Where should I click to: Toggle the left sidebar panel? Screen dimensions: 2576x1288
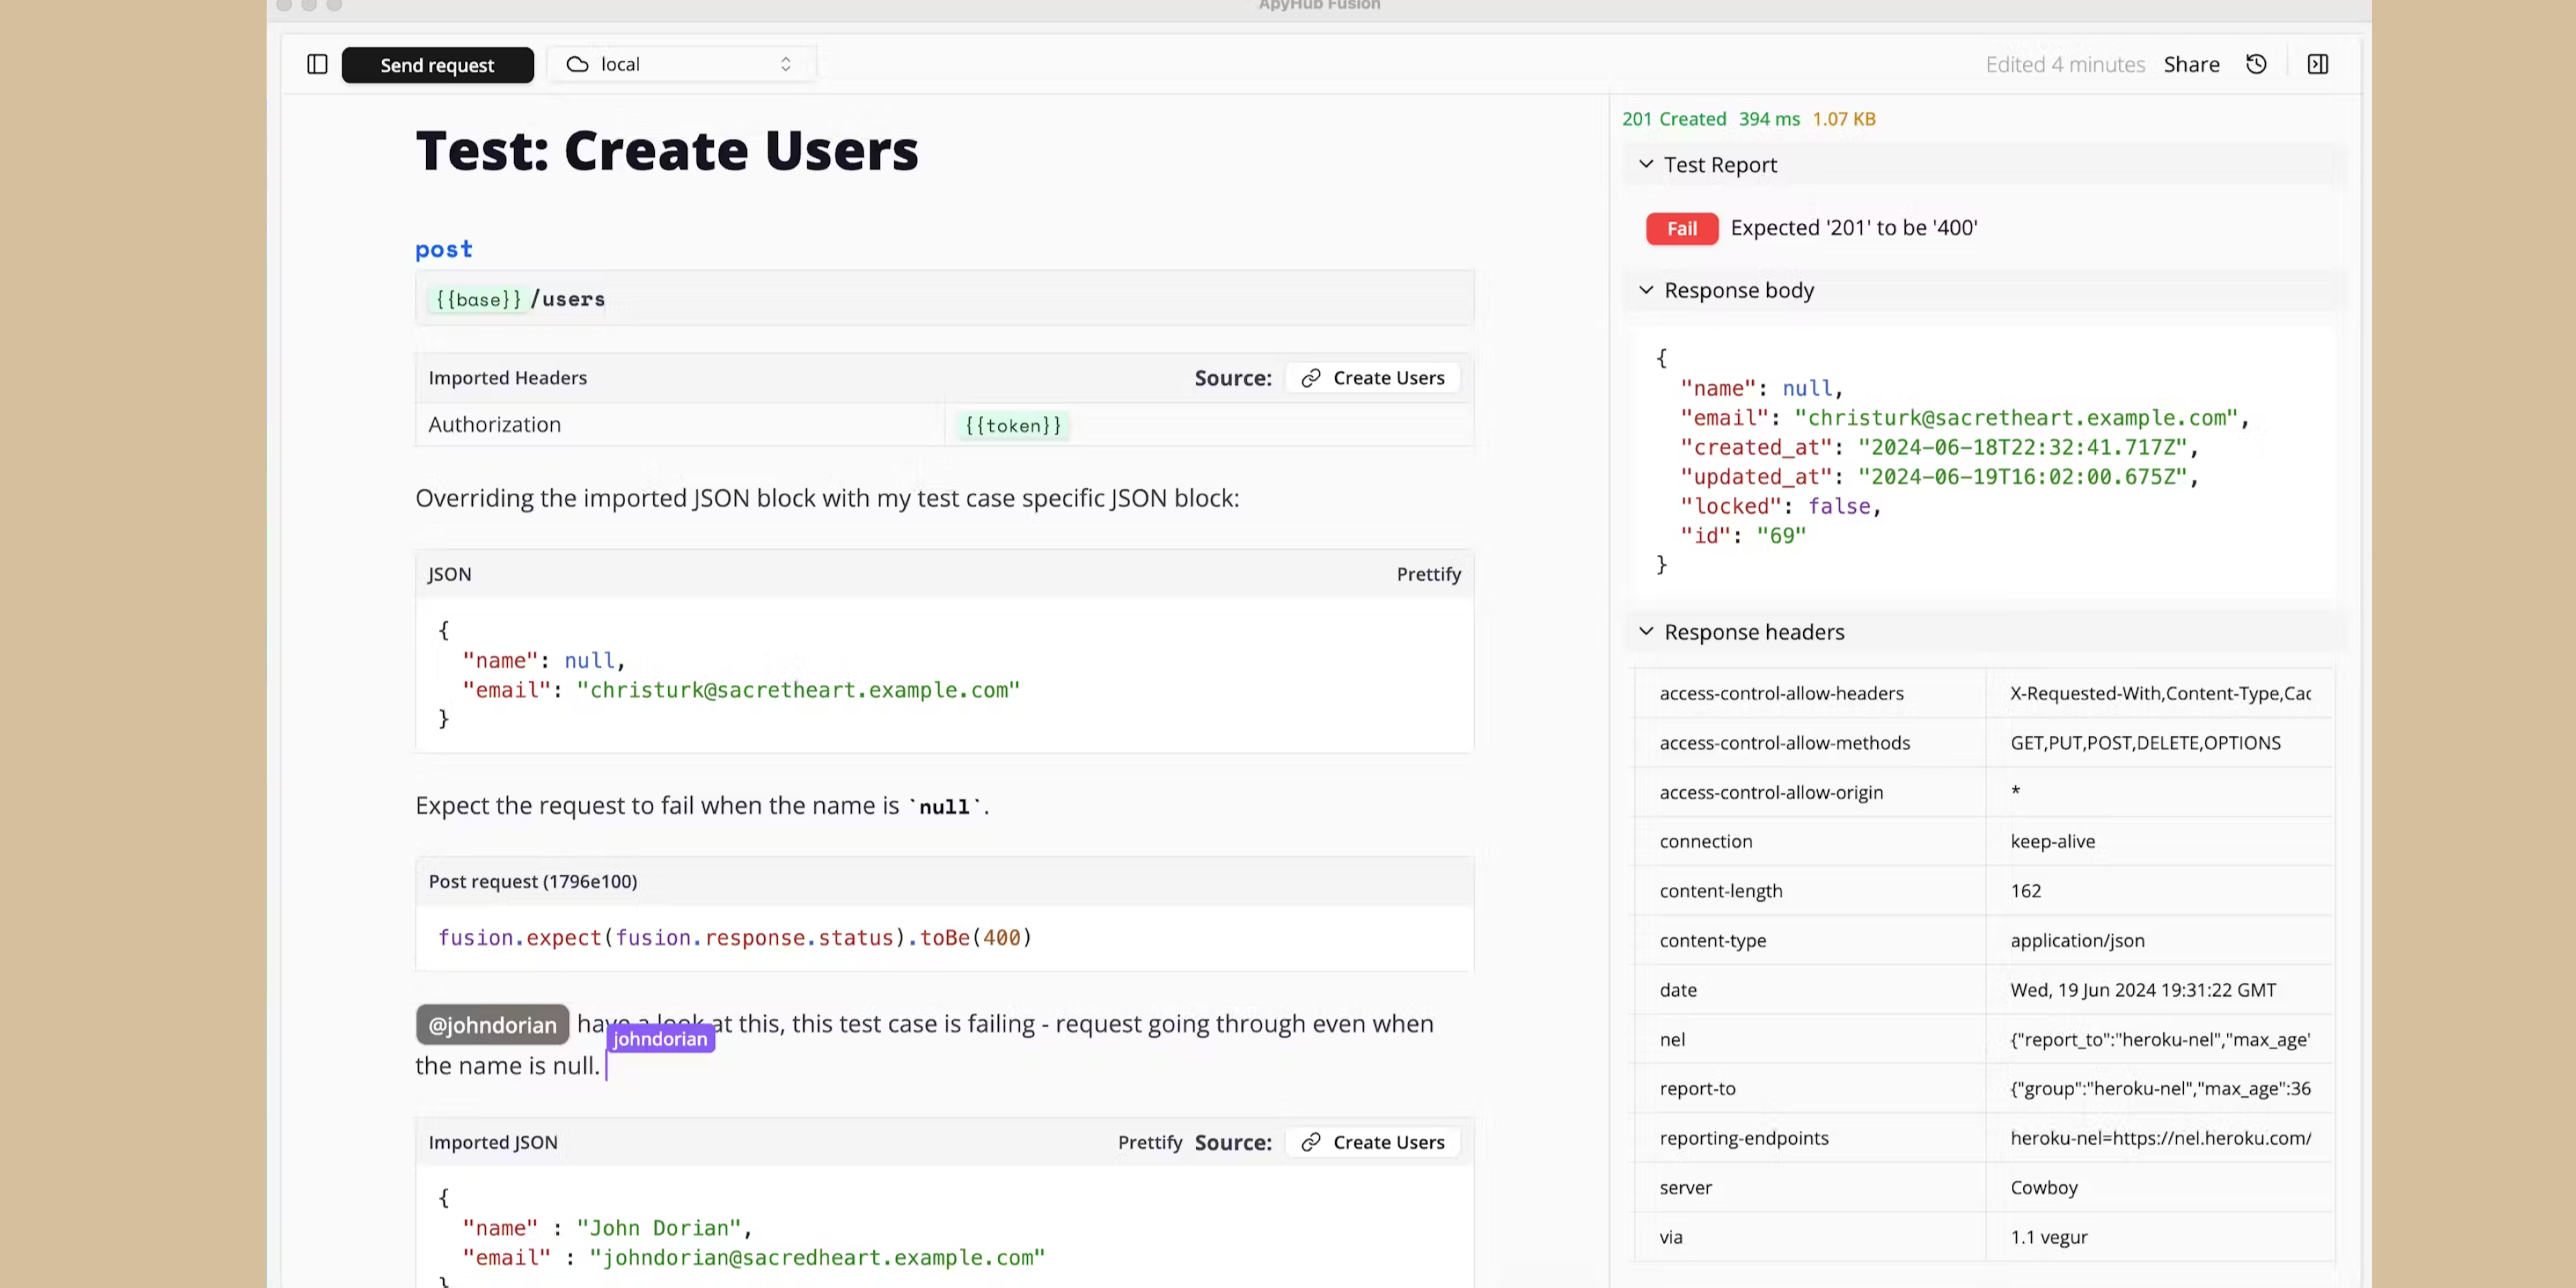coord(317,64)
